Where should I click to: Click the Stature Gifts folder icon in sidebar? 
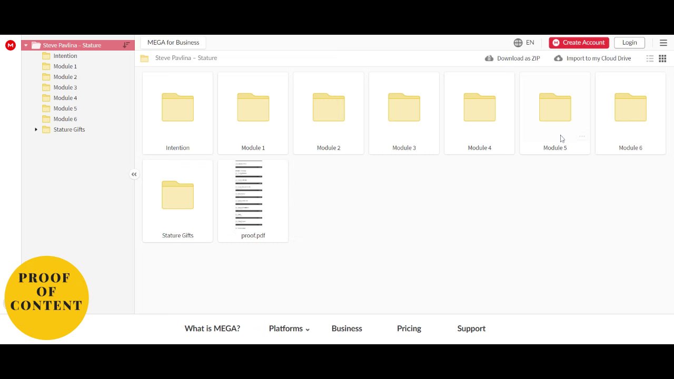pyautogui.click(x=46, y=129)
